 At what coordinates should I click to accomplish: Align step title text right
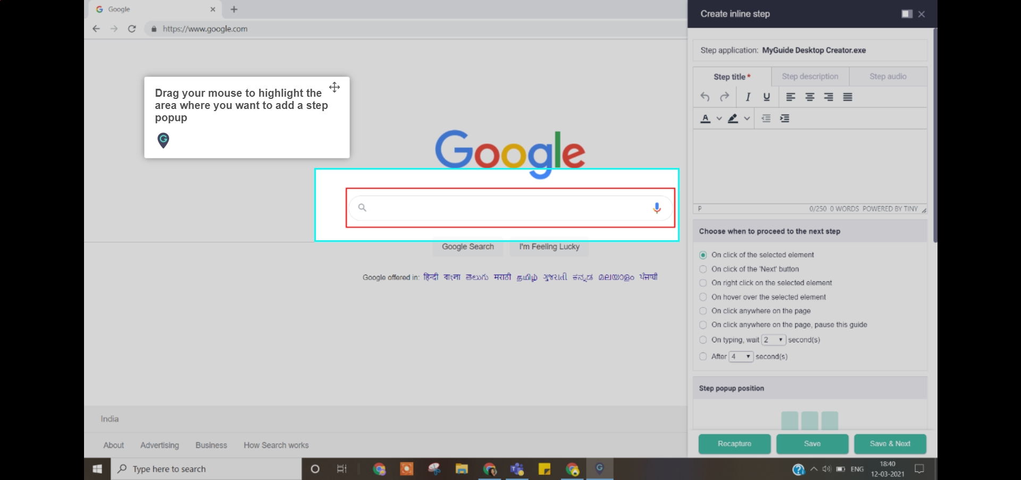(x=828, y=97)
